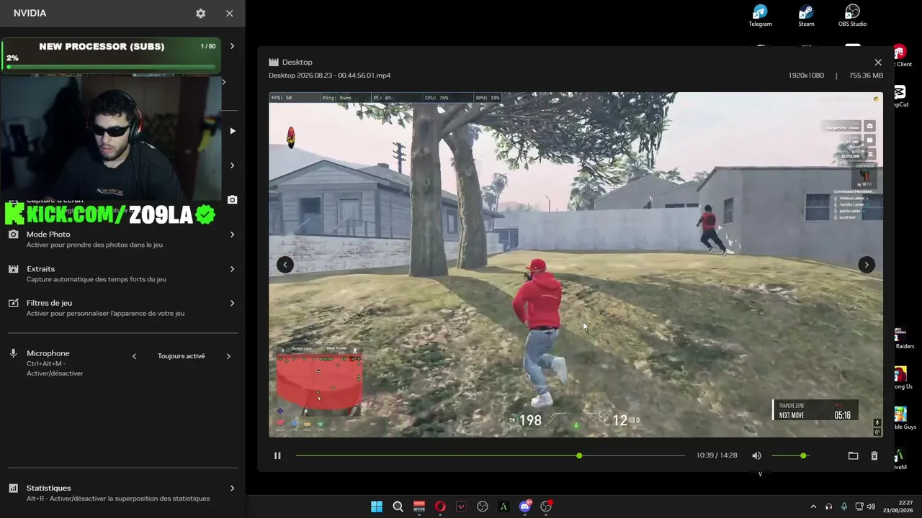Mute the video with speaker icon
The width and height of the screenshot is (922, 518).
point(756,455)
